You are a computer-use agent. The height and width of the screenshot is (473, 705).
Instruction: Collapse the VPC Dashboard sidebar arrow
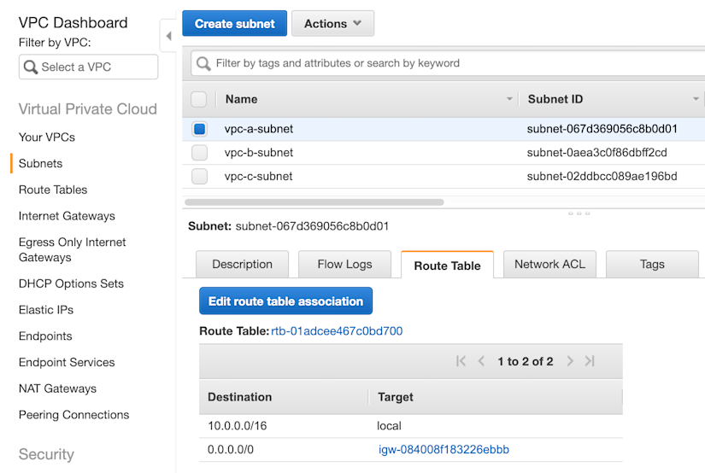click(168, 36)
